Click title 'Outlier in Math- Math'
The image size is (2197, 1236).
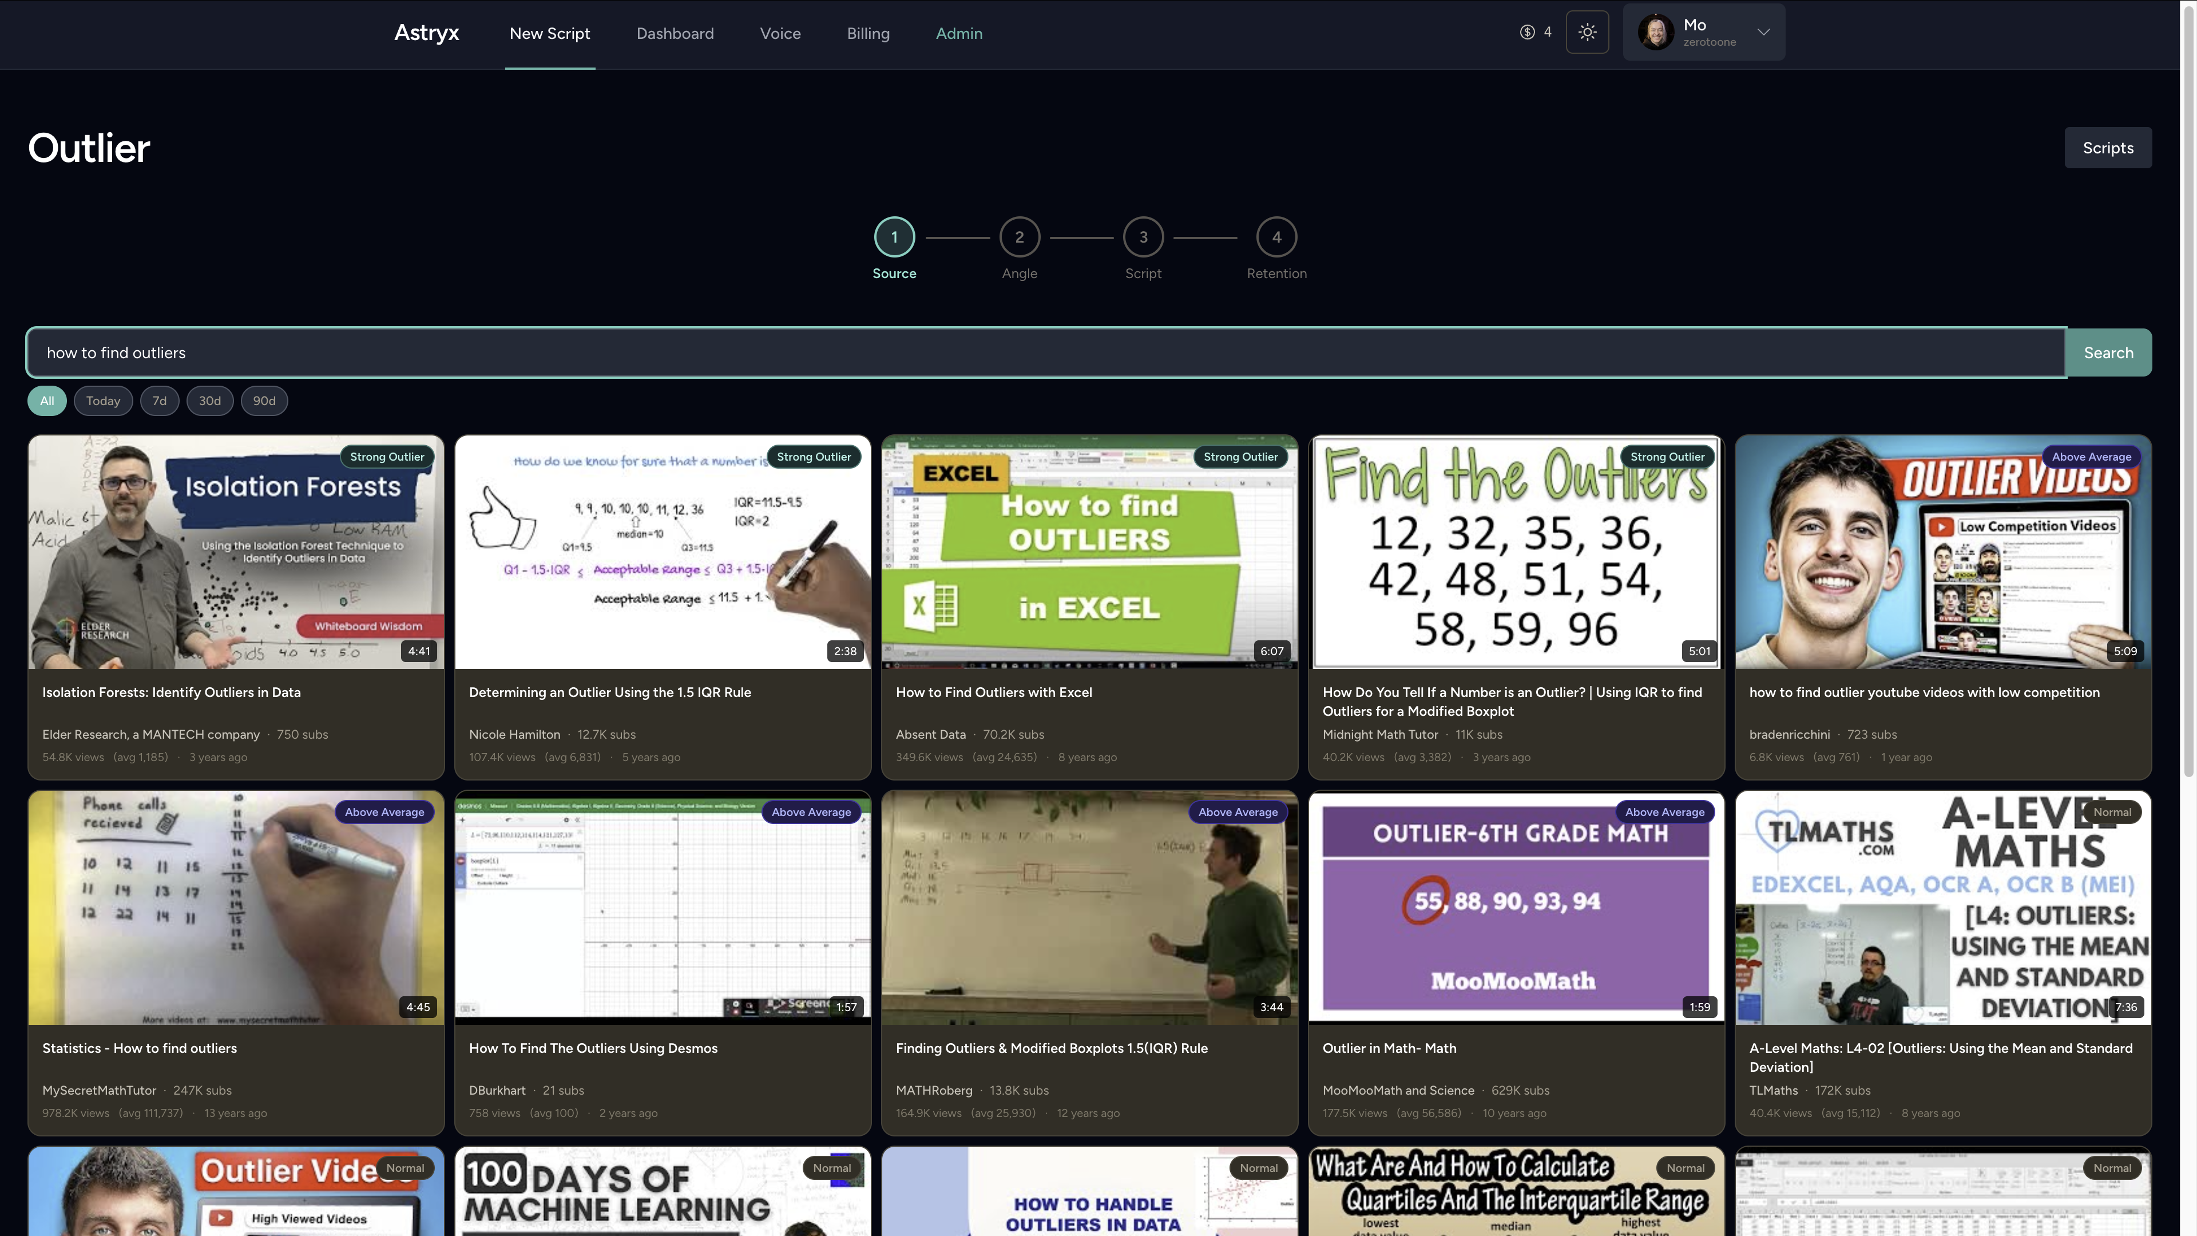click(1389, 1048)
